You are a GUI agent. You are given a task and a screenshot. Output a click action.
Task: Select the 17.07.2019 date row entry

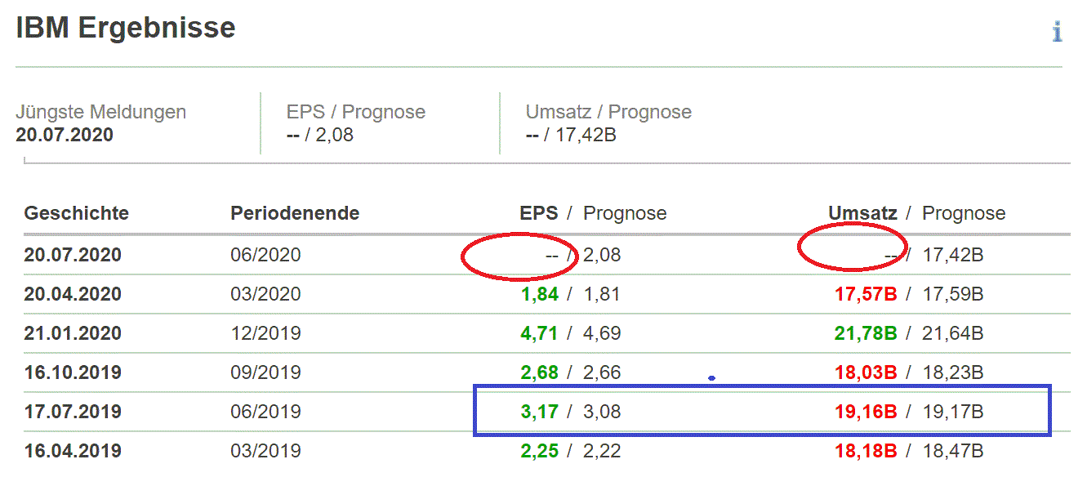(73, 412)
